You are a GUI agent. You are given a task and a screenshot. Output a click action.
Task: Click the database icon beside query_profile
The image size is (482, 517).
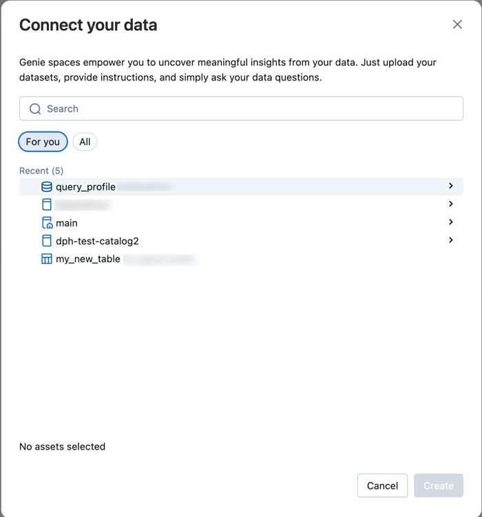point(47,187)
